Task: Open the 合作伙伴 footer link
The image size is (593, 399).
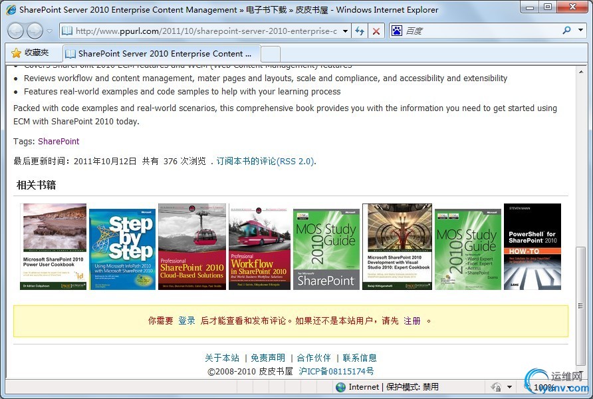Action: pos(314,358)
